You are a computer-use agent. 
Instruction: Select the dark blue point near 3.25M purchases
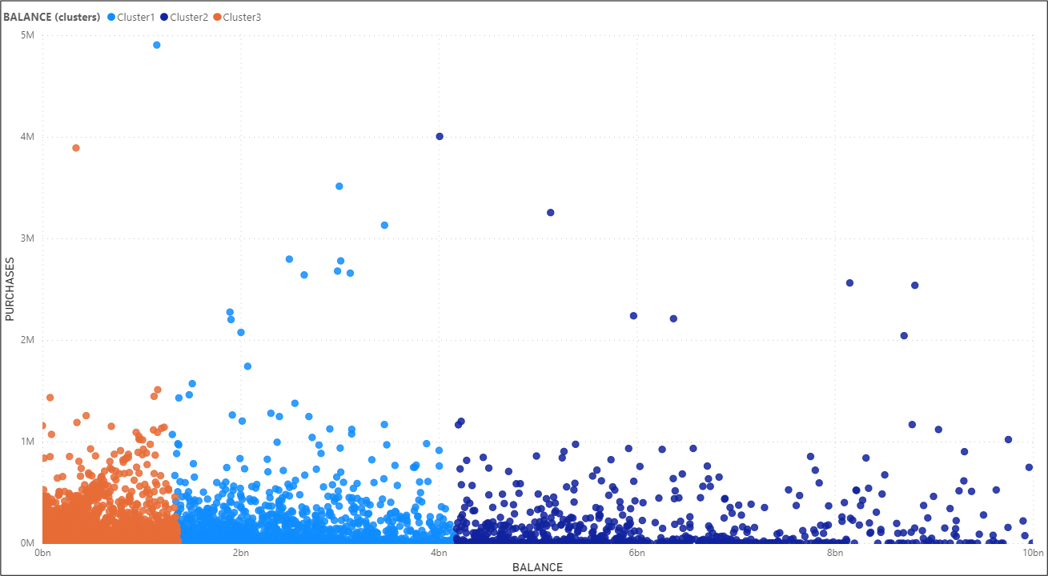click(x=551, y=213)
